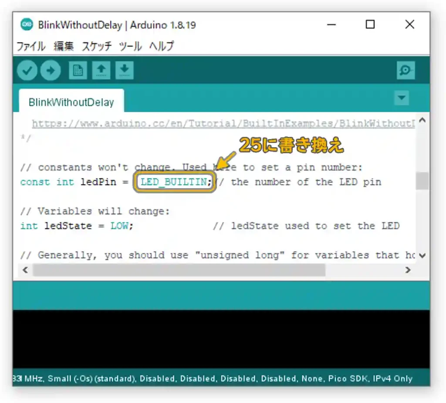The width and height of the screenshot is (446, 403).
Task: Click the Upload arrow button
Action: coord(51,70)
